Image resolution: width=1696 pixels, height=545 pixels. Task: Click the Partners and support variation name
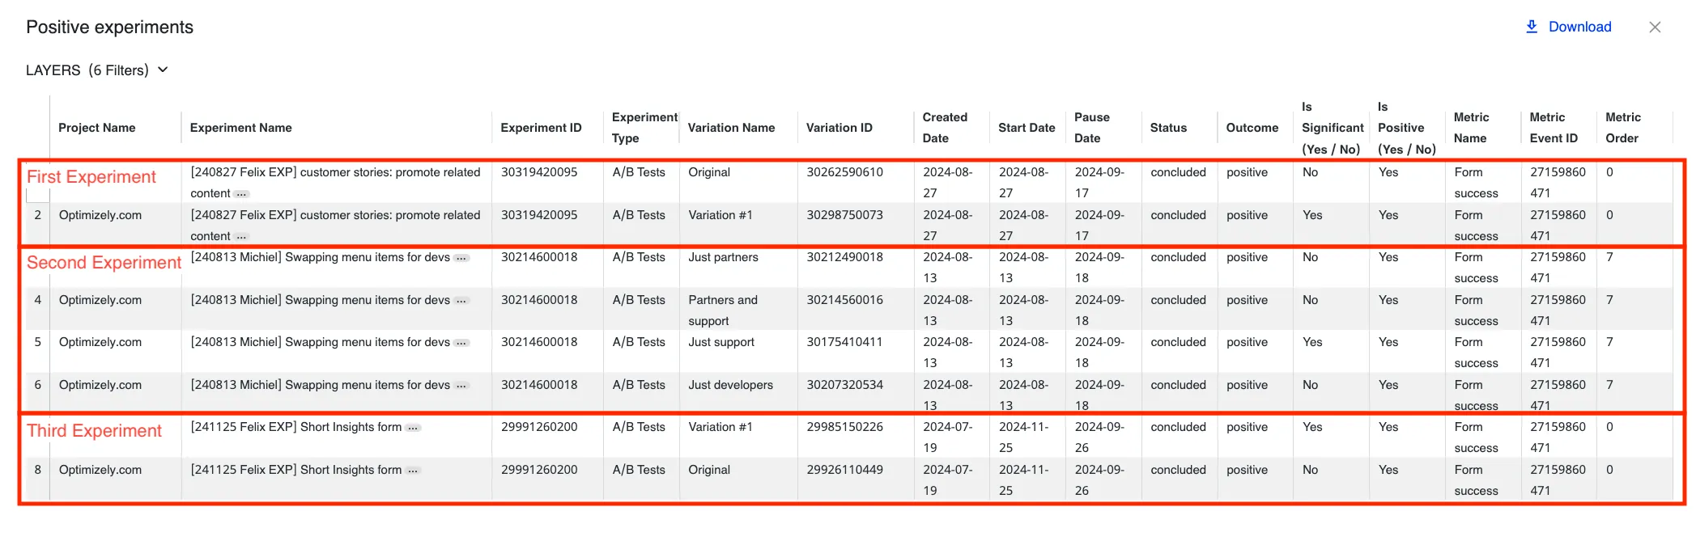point(723,311)
